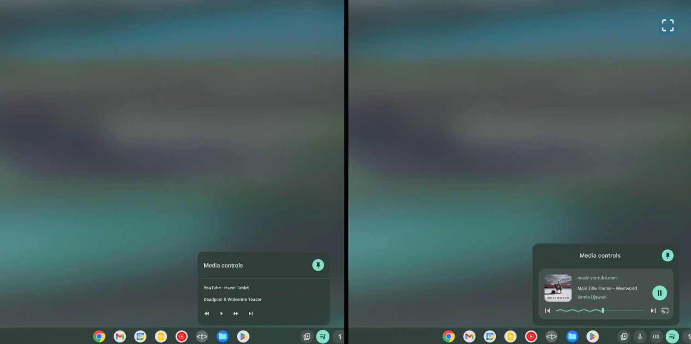Rewind the Deadpool & Wolverine Teaser

[x=207, y=314]
